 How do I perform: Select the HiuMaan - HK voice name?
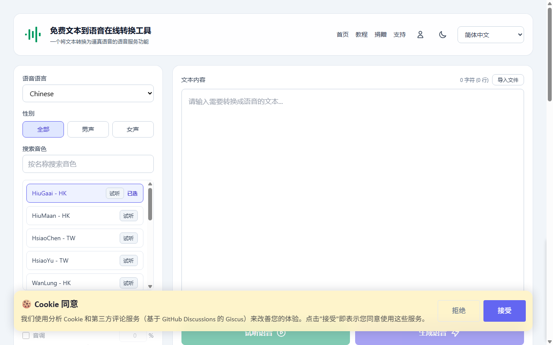point(51,216)
